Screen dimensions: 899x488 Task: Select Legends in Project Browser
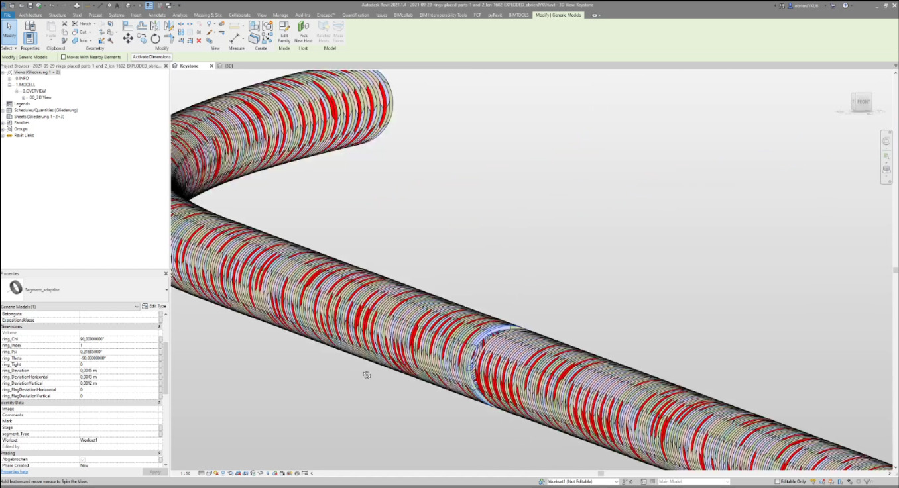tap(22, 104)
